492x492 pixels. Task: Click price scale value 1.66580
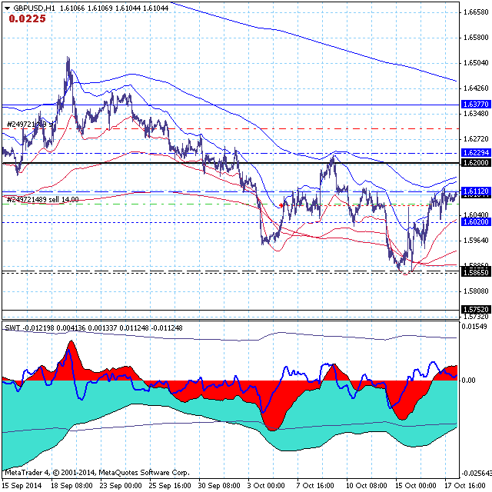476,12
